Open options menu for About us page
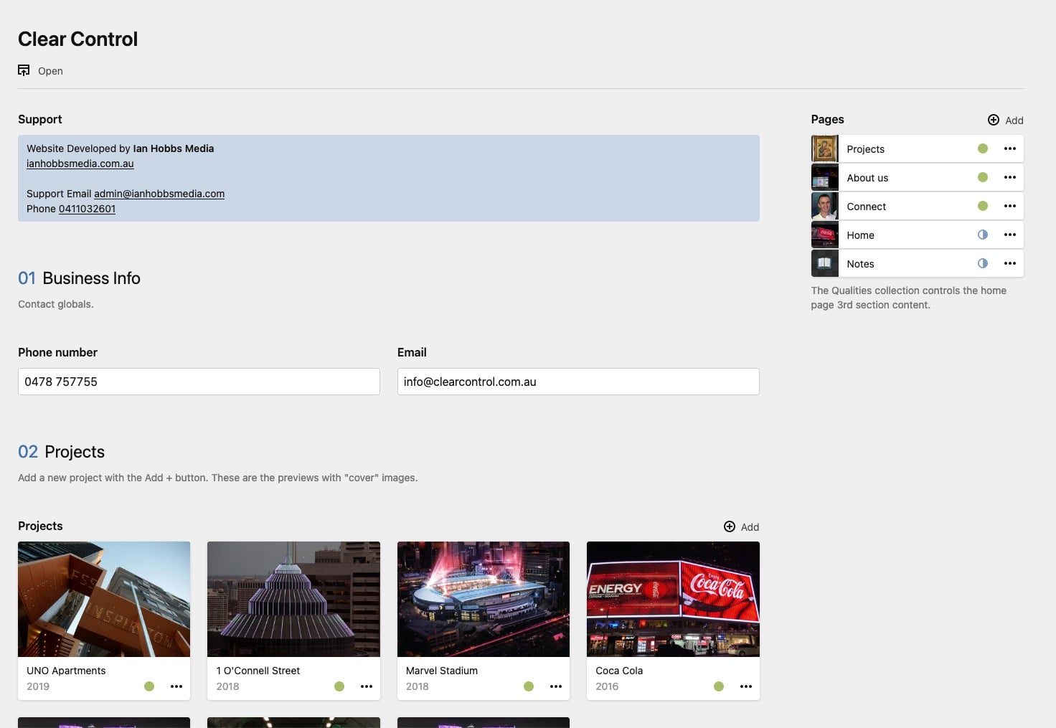The height and width of the screenshot is (728, 1056). click(1010, 177)
